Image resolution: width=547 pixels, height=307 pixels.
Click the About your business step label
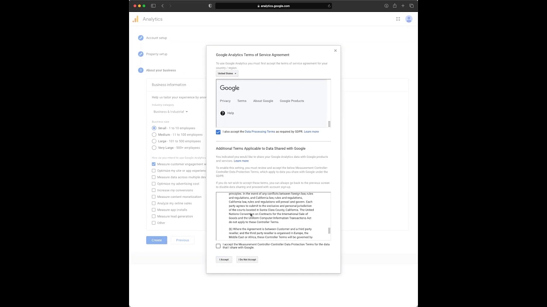(161, 70)
